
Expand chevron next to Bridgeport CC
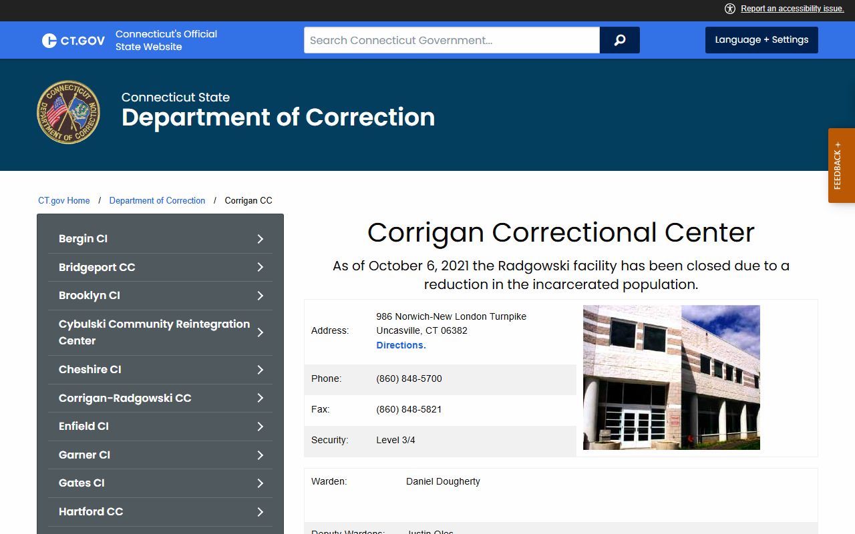tap(261, 267)
